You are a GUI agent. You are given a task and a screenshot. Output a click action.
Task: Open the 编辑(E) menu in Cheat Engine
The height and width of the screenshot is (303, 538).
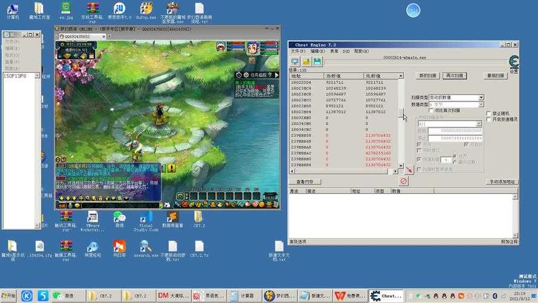click(x=317, y=51)
